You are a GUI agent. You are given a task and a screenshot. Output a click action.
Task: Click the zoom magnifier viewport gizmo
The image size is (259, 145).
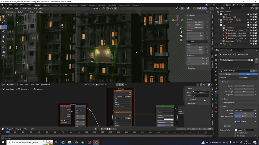[x=181, y=28]
